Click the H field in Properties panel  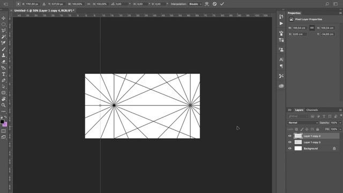click(327, 28)
